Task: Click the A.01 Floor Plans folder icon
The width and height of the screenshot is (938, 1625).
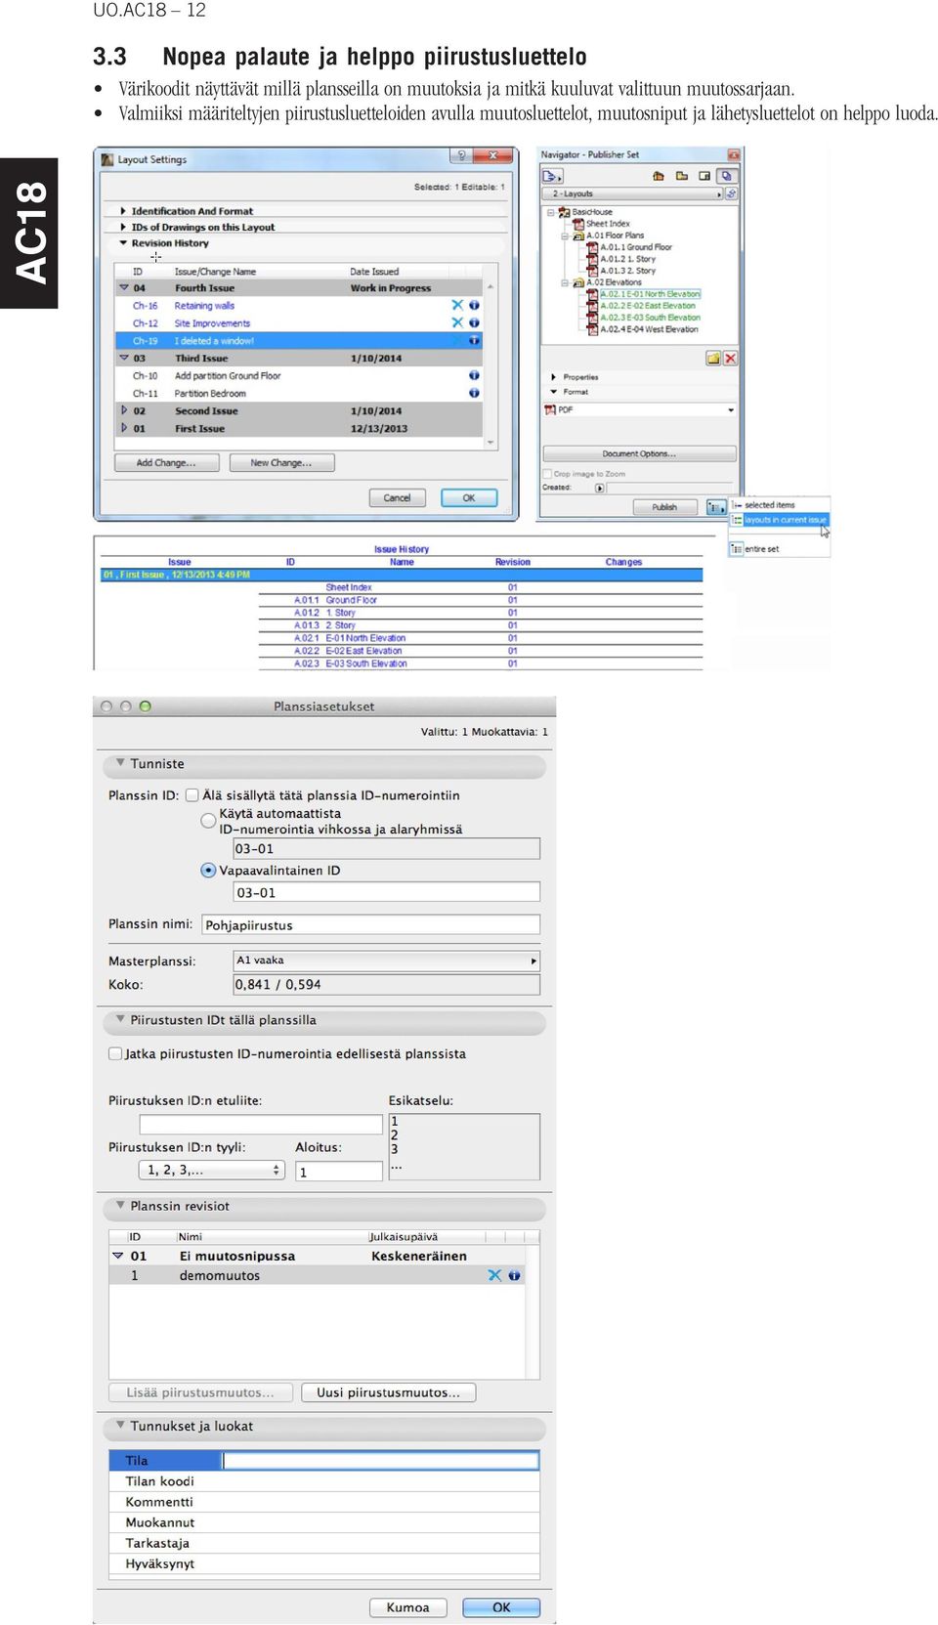Action: pyautogui.click(x=578, y=235)
